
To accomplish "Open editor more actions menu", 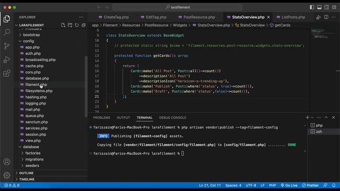I will (x=334, y=17).
